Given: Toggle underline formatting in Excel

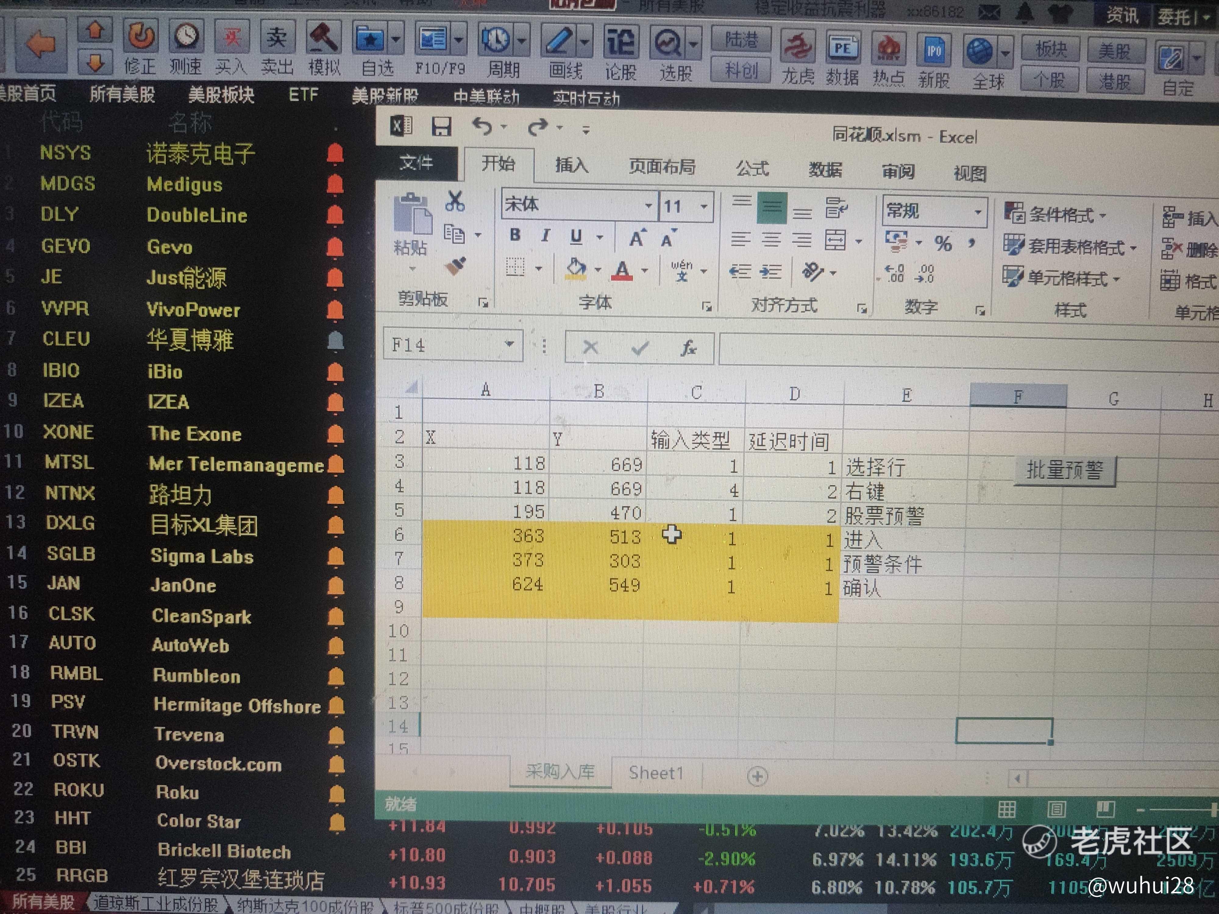Looking at the screenshot, I should 577,237.
